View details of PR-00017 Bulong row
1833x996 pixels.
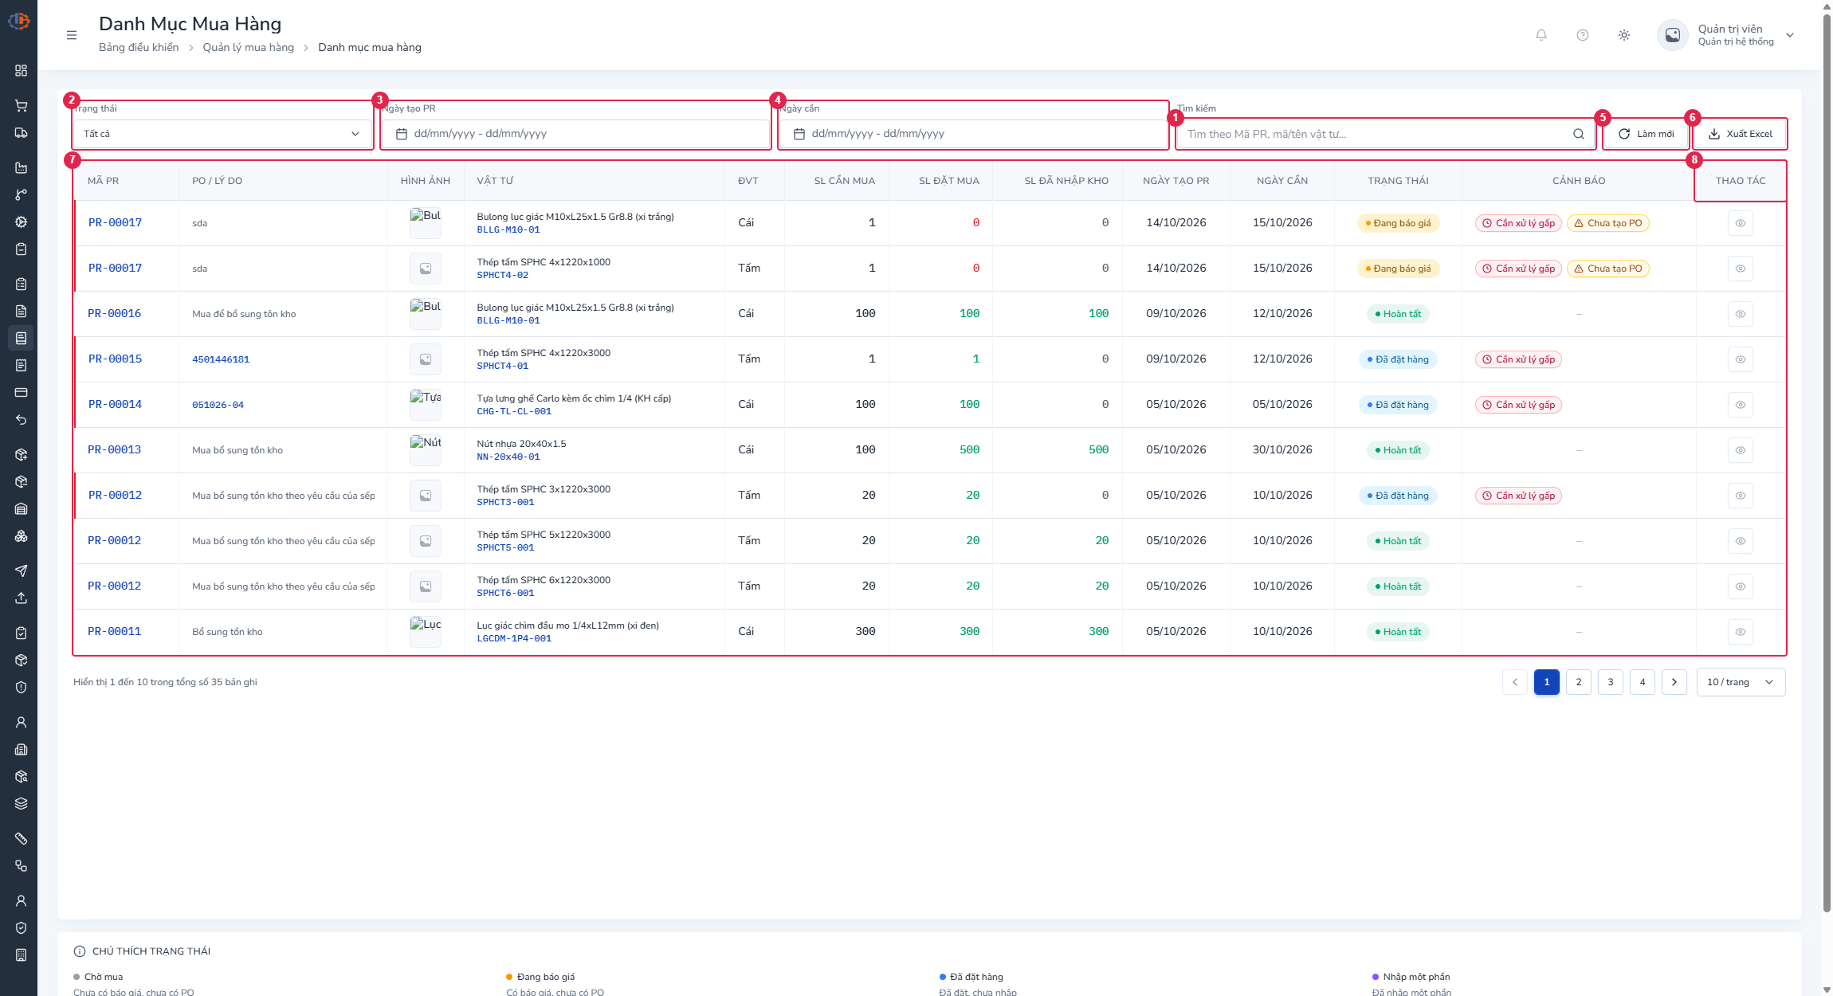point(1741,223)
